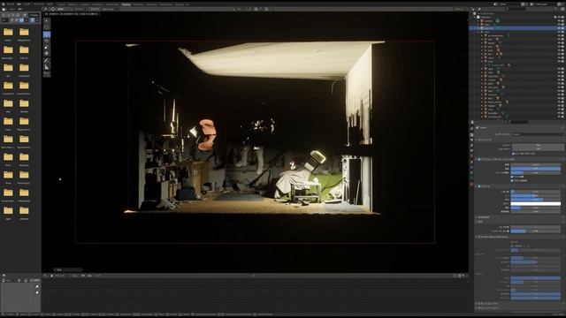The height and width of the screenshot is (318, 566).
Task: Expand the Camera row in outliner
Action: pos(478,21)
